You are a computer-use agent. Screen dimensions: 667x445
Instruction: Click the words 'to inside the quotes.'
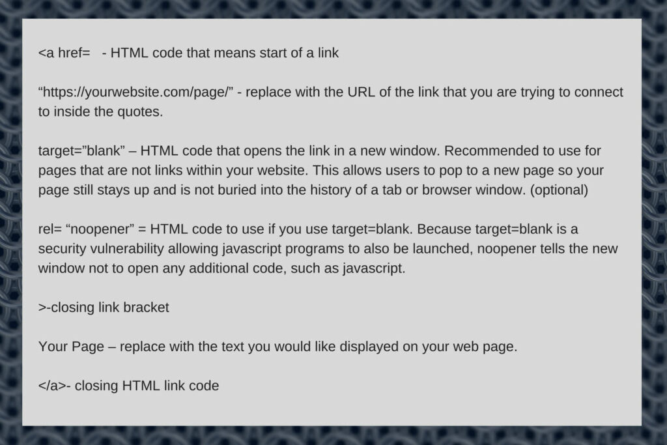pyautogui.click(x=101, y=112)
